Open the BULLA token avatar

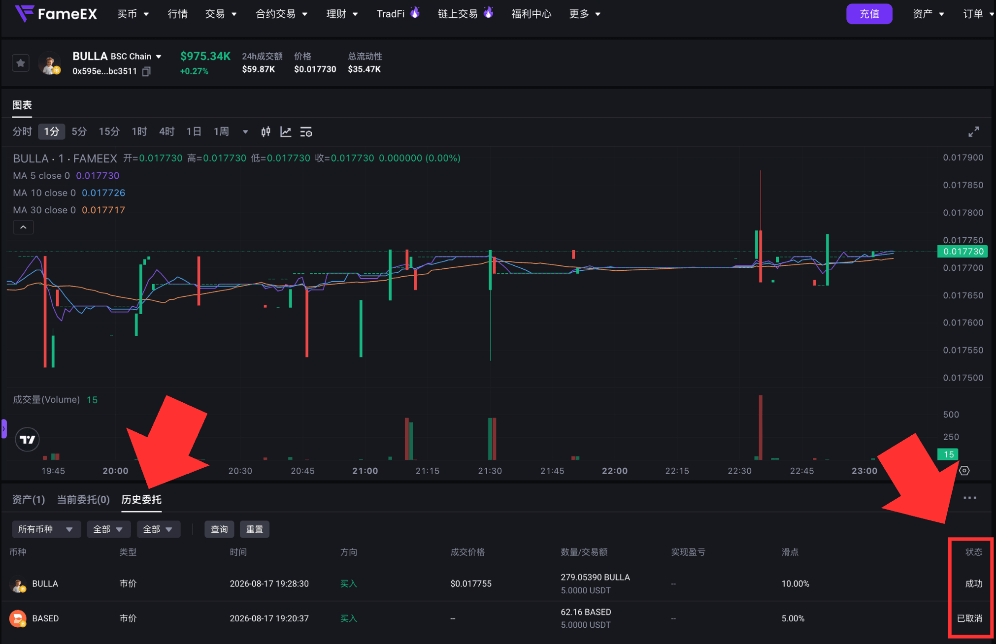(49, 63)
